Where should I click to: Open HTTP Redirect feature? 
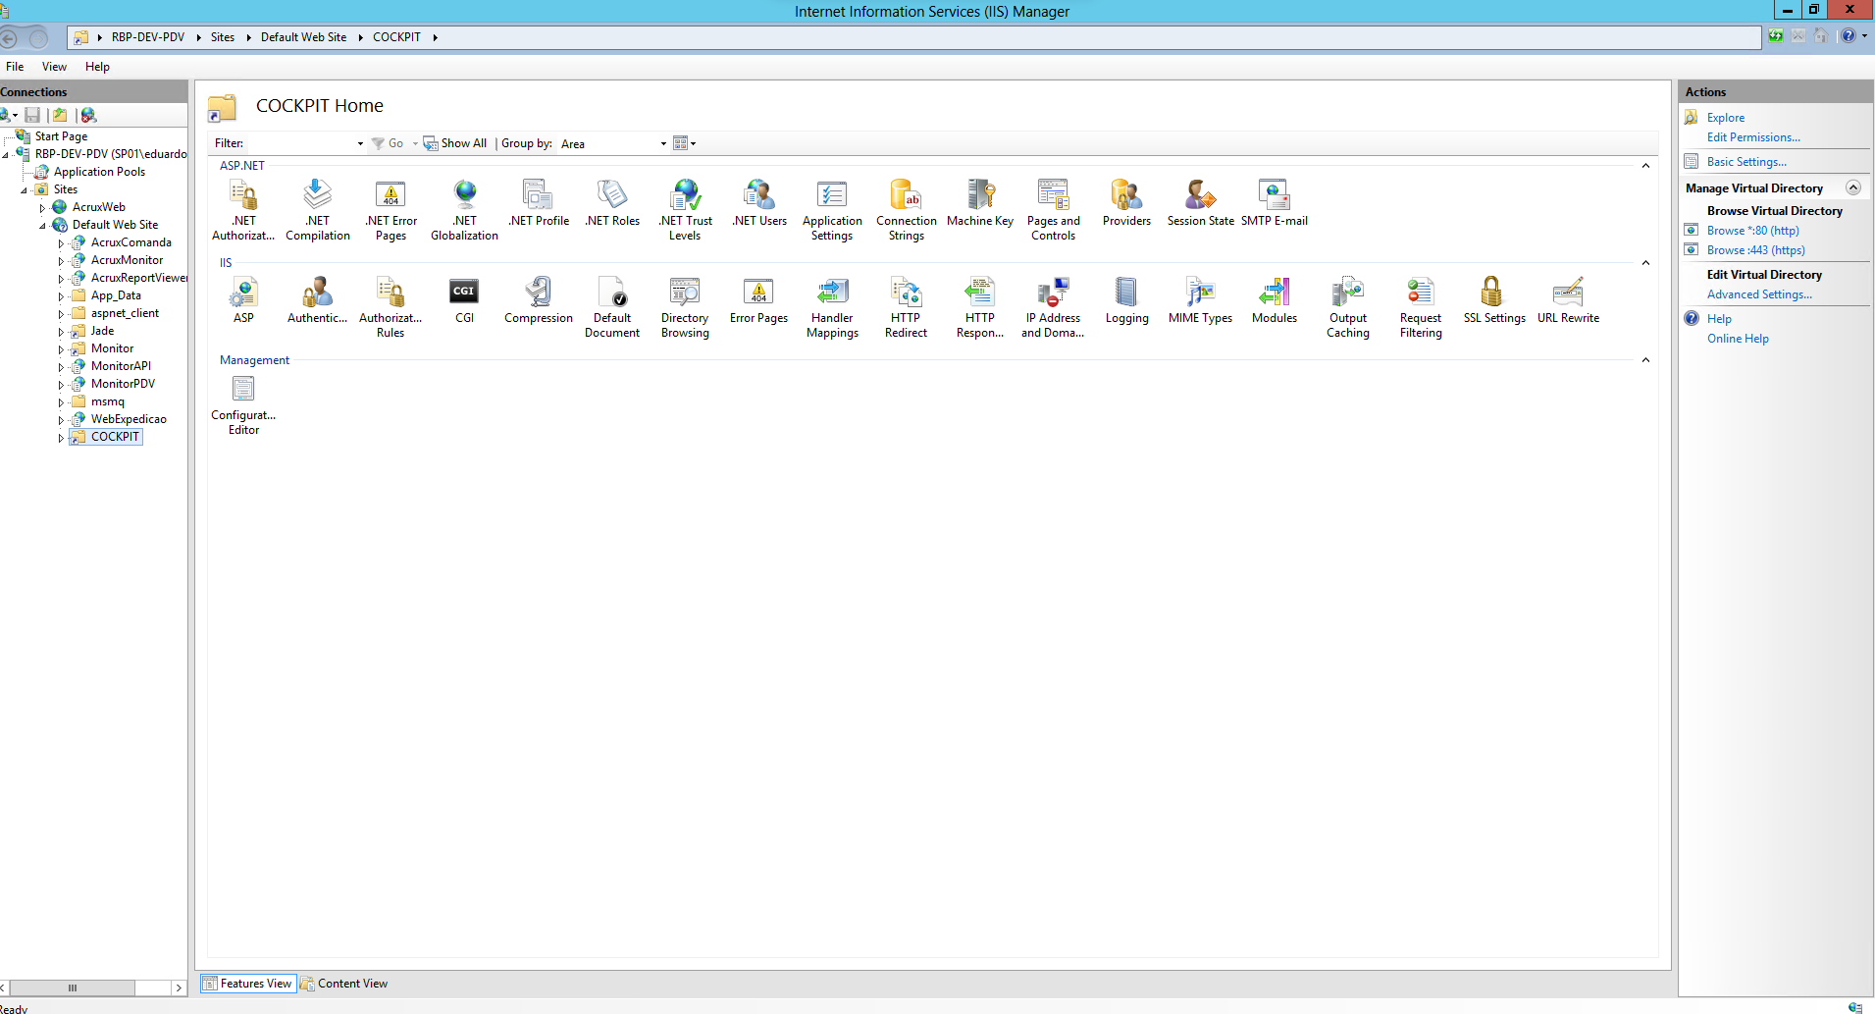coord(907,307)
